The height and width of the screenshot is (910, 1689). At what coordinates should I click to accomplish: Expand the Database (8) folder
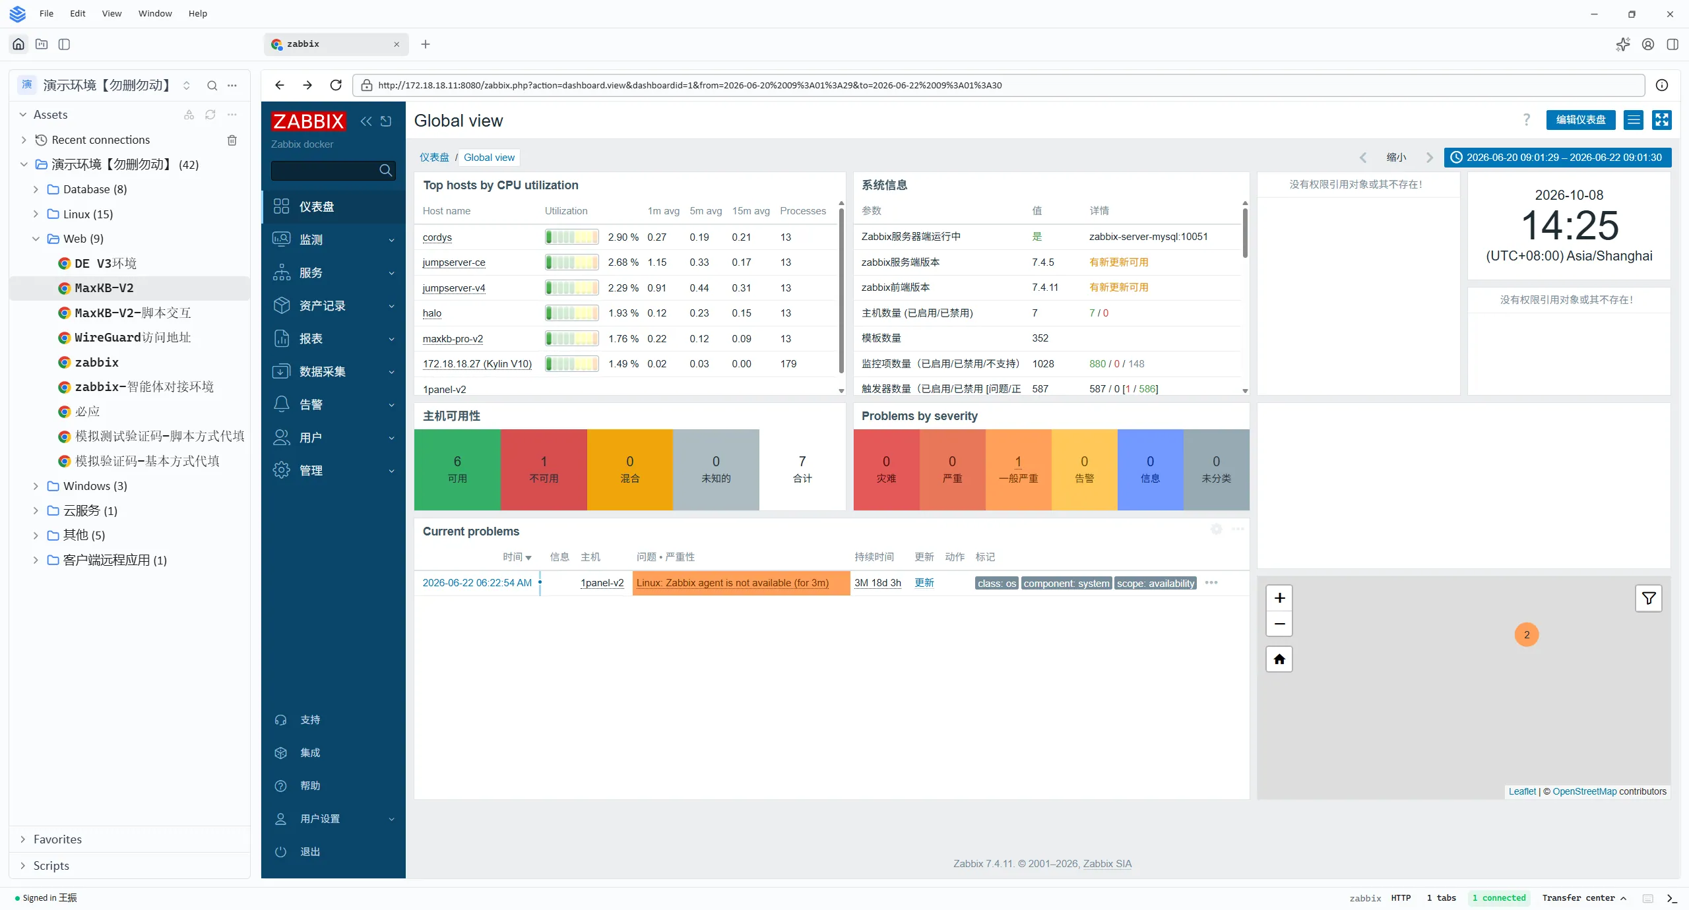pos(36,190)
